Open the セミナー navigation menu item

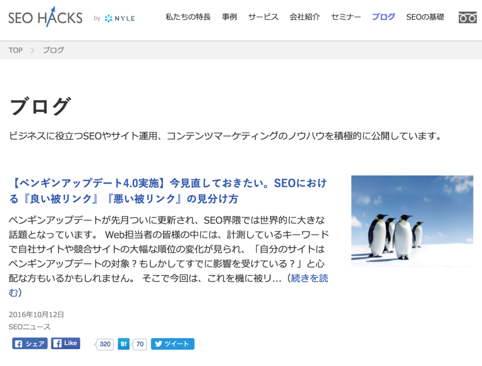point(345,17)
